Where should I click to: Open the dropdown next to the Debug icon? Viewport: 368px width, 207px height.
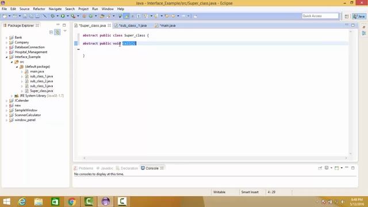pos(57,16)
